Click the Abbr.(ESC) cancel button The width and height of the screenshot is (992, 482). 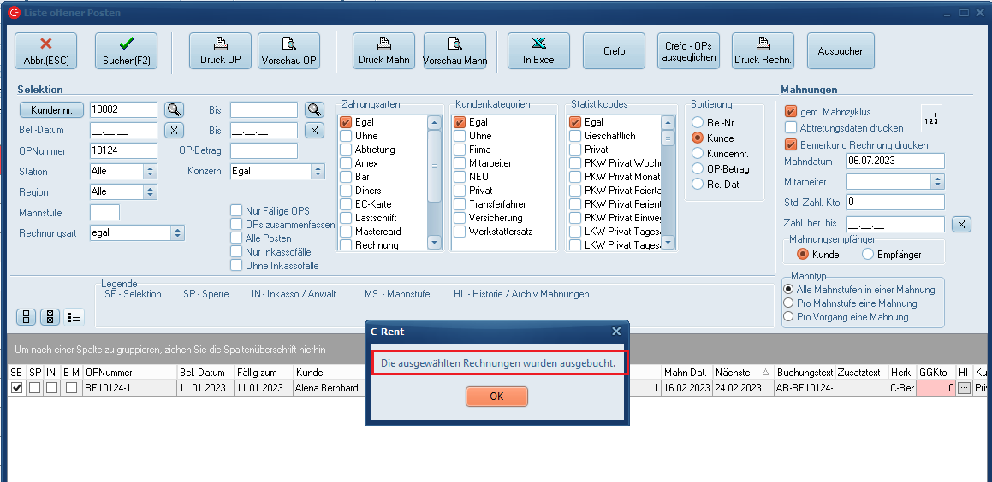[45, 51]
